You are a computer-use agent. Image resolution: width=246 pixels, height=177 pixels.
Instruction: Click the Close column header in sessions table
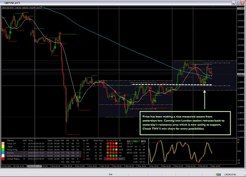coord(56,141)
